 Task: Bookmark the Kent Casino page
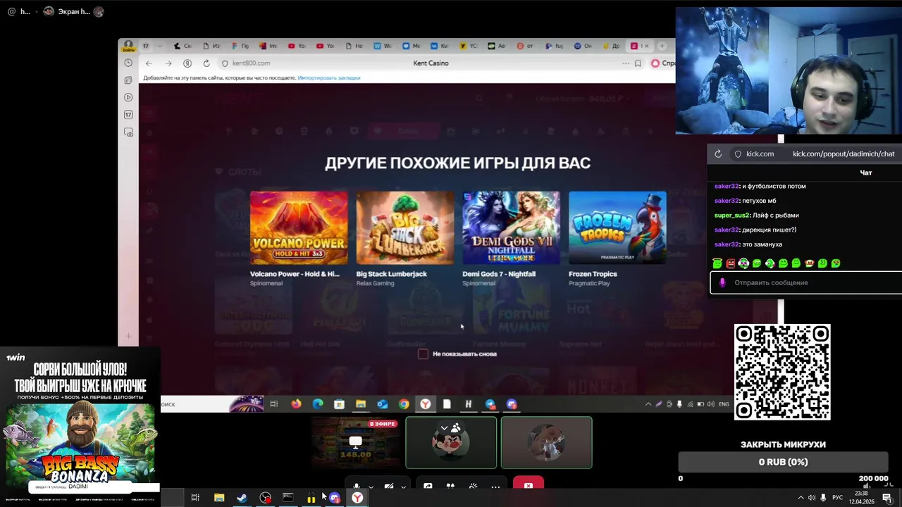[x=638, y=63]
